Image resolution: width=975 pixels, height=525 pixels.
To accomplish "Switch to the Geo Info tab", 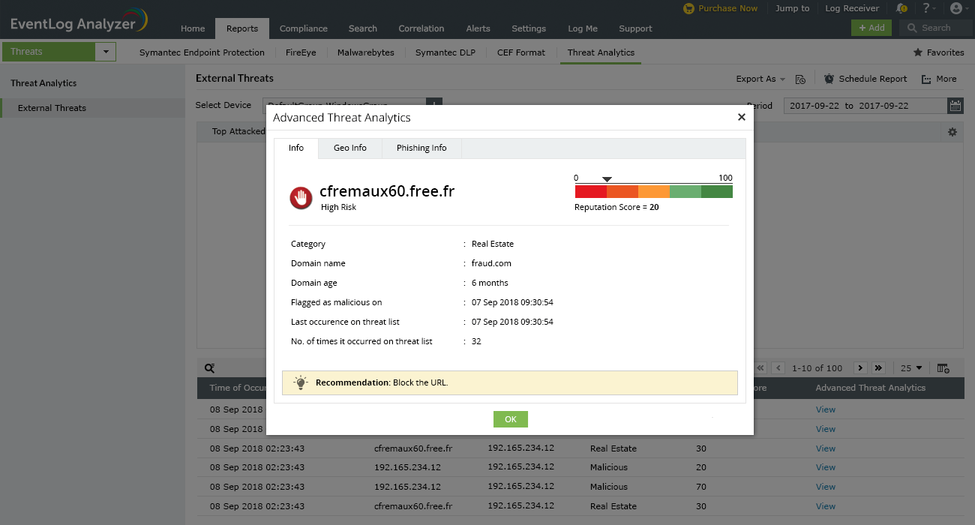I will tap(349, 148).
